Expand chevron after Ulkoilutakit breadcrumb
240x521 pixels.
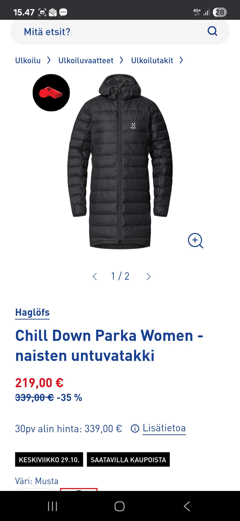181,60
